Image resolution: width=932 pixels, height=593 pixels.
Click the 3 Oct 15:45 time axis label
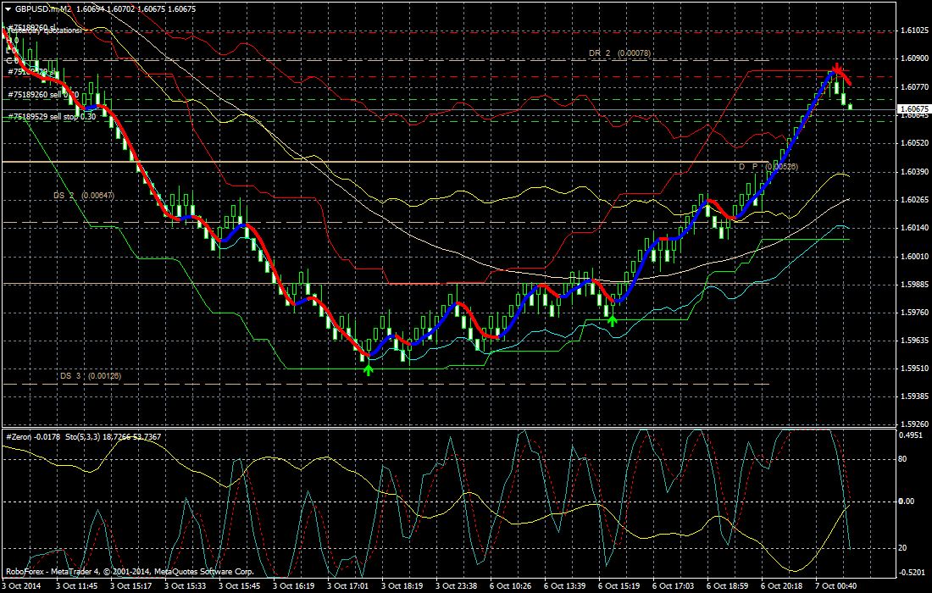[240, 586]
